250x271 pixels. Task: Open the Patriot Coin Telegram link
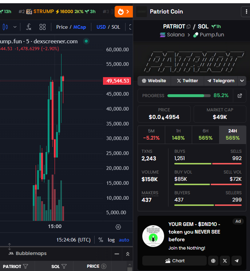coord(221,81)
